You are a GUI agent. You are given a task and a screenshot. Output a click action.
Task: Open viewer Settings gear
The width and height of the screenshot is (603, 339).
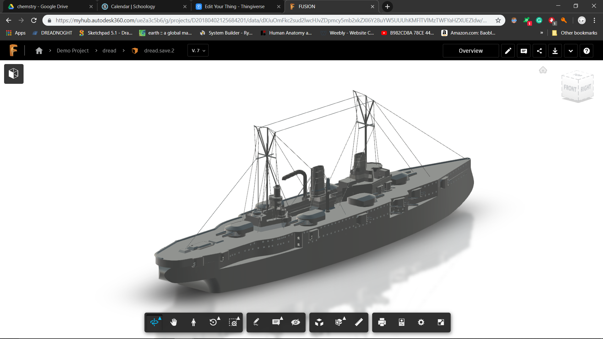click(421, 322)
